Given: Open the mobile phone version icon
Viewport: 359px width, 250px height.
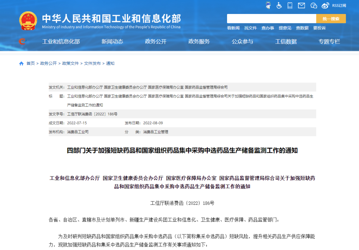Looking at the screenshot, I should coord(290,5).
